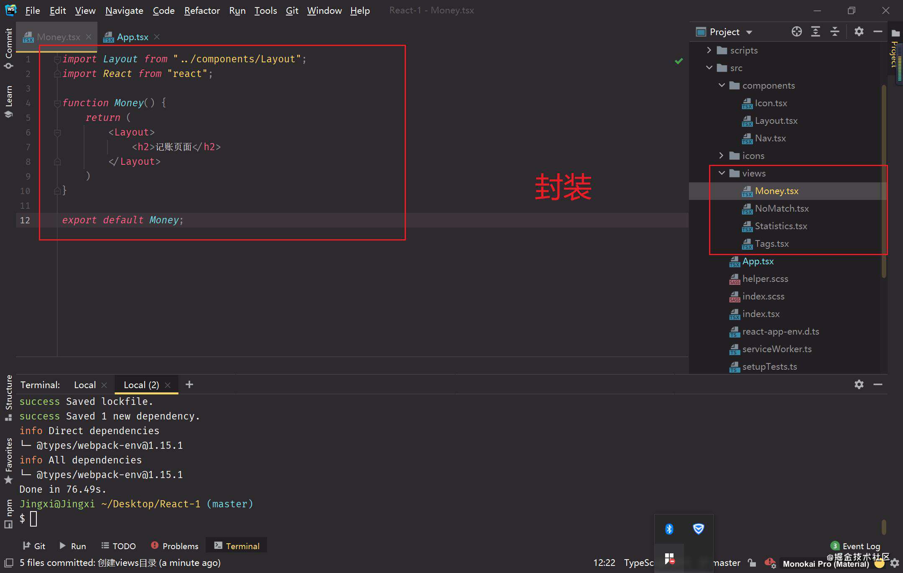Open the Event Log
This screenshot has height=573, width=903.
(x=855, y=546)
